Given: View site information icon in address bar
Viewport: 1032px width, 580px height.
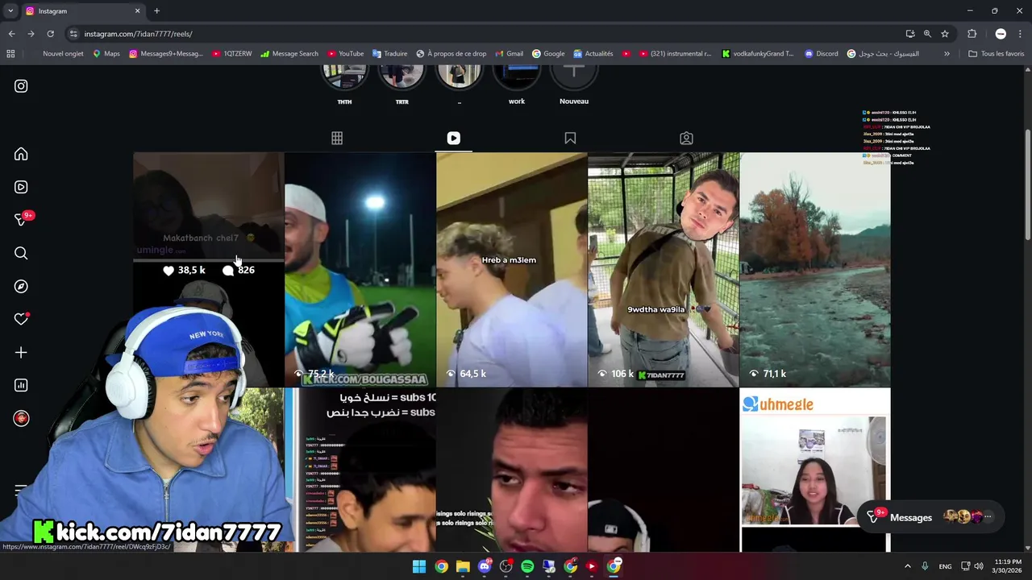Looking at the screenshot, I should pyautogui.click(x=73, y=34).
